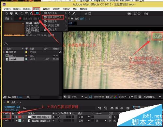Expand layer 2 properties triangle
This screenshot has height=127, width=163.
point(17,121)
